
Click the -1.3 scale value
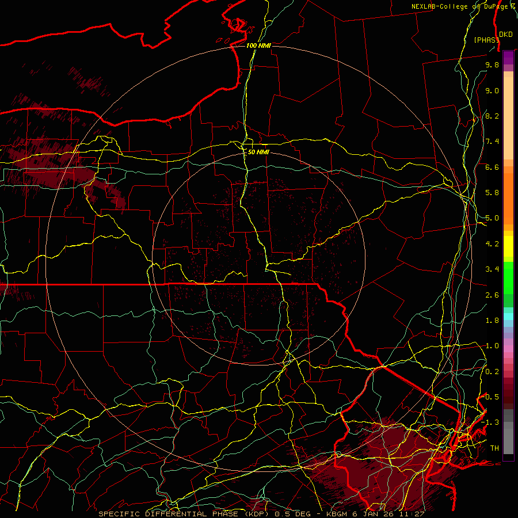coord(490,422)
